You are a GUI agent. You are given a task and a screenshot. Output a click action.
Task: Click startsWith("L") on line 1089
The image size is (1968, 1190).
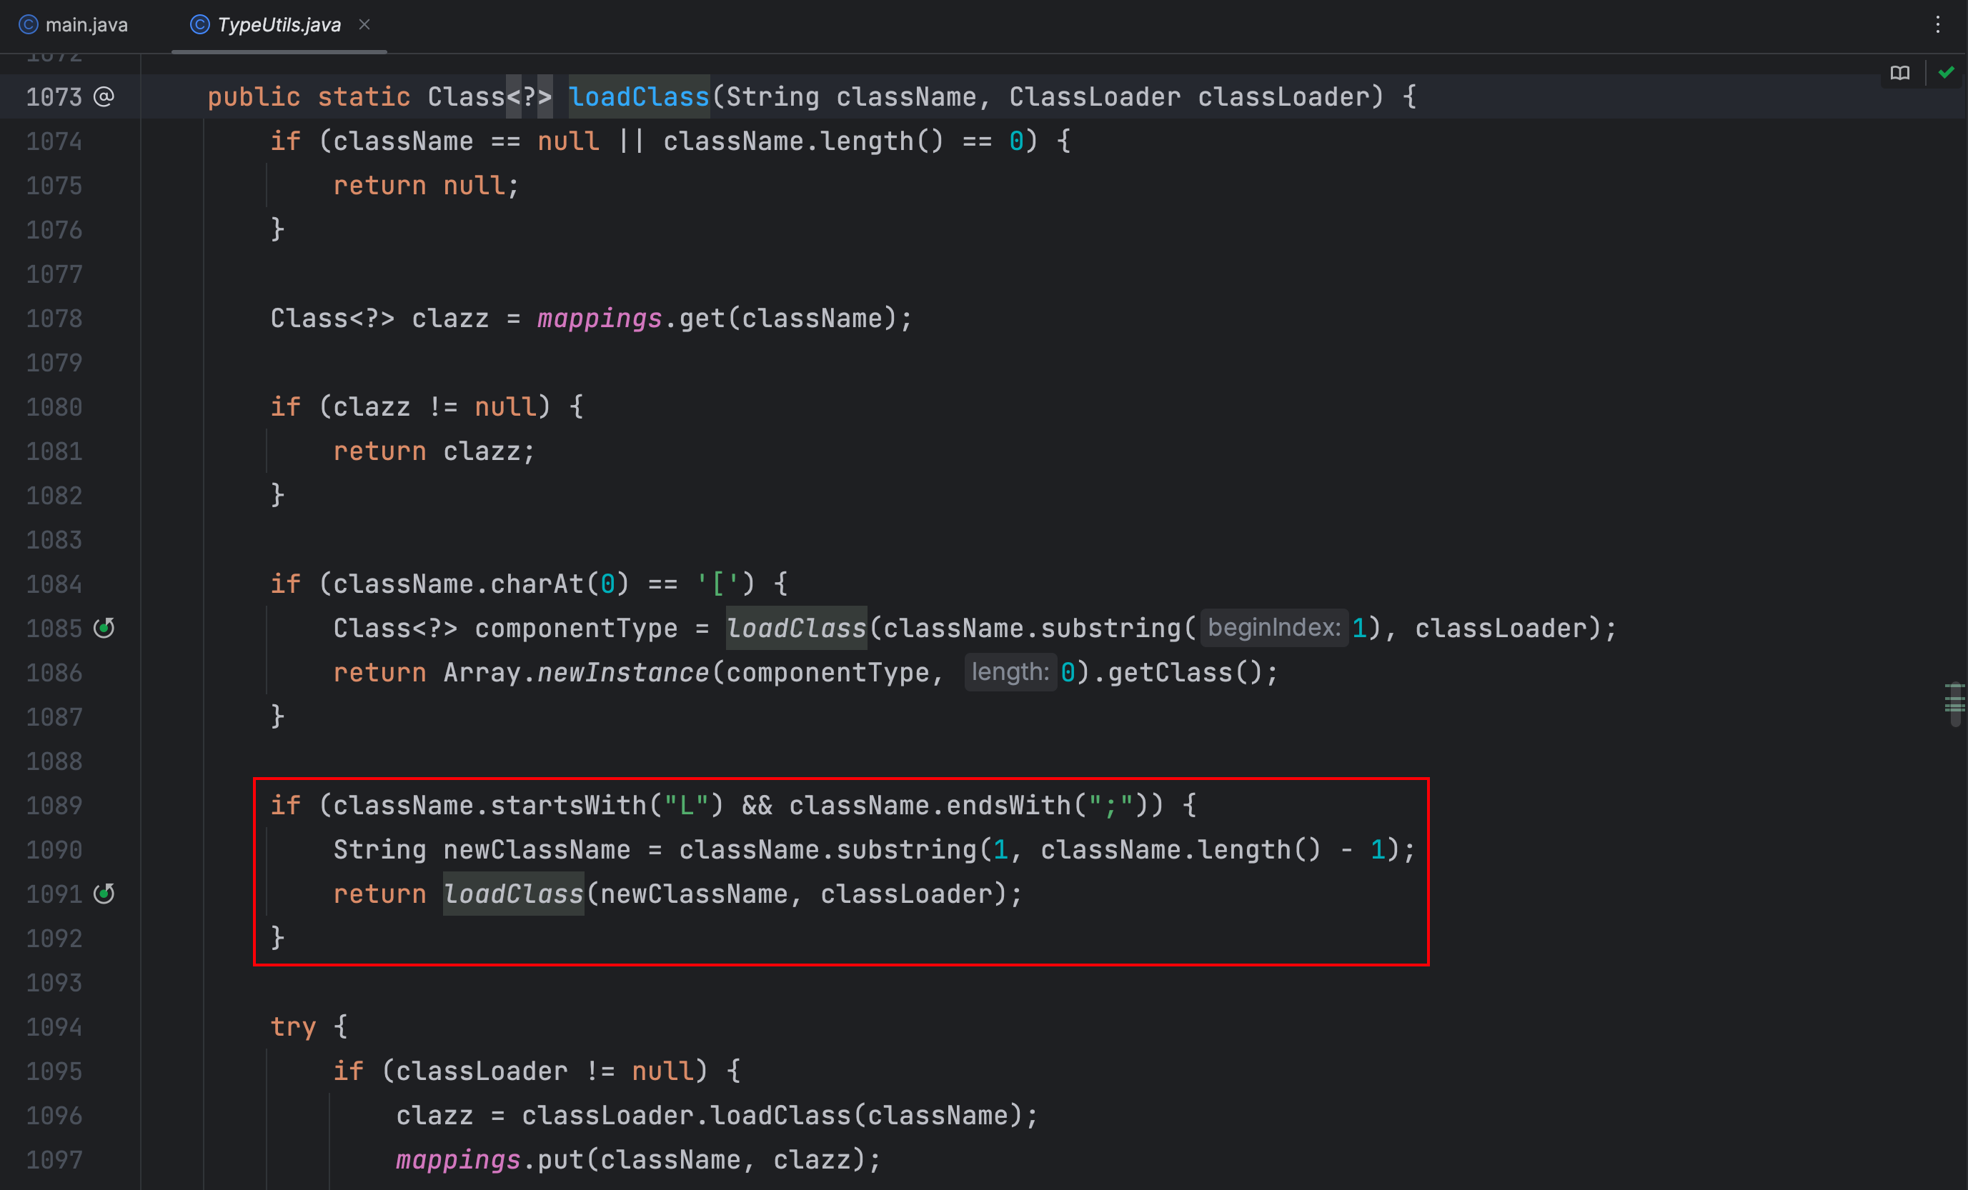607,805
